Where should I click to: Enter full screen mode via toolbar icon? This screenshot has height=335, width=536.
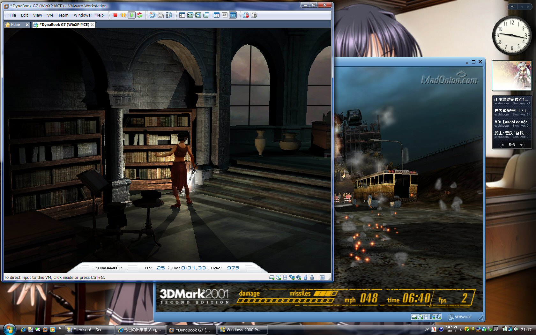[198, 15]
